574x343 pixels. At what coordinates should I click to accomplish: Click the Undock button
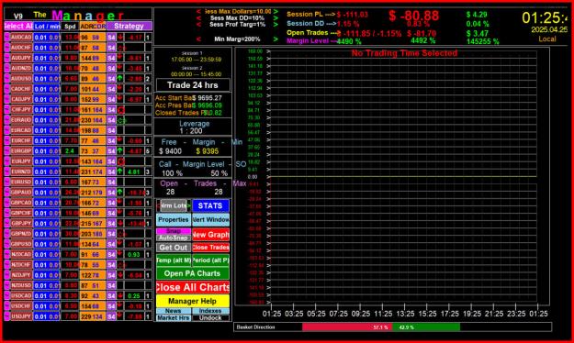click(211, 317)
